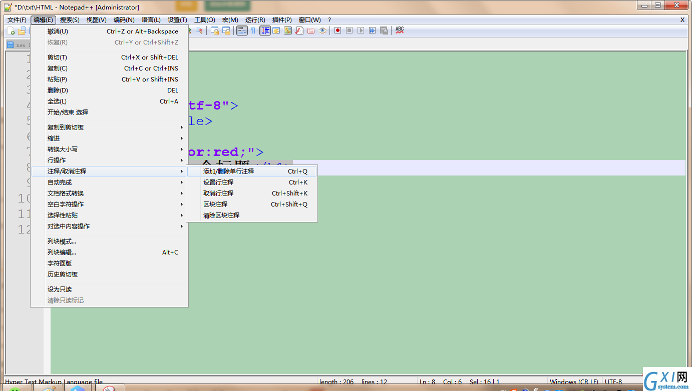Expand 复制到剪切板 submenu
The width and height of the screenshot is (692, 391).
click(x=109, y=127)
